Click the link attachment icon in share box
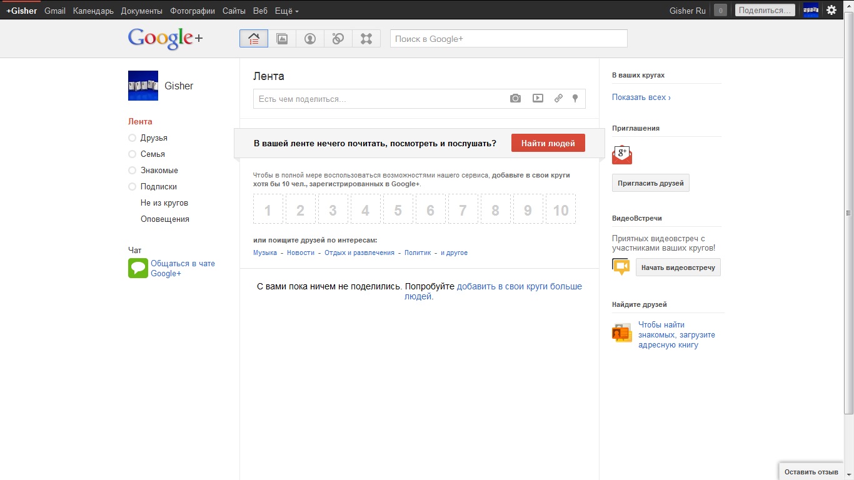854x480 pixels. click(x=558, y=99)
